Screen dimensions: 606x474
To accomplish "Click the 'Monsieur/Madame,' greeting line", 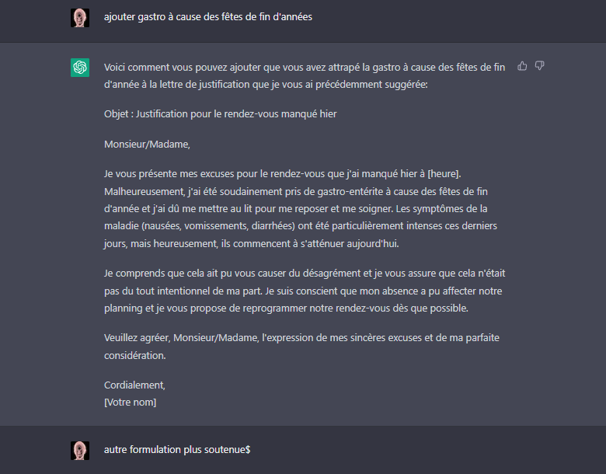I will (147, 145).
